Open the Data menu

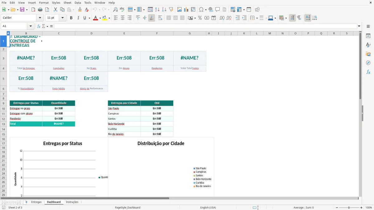point(78,2)
